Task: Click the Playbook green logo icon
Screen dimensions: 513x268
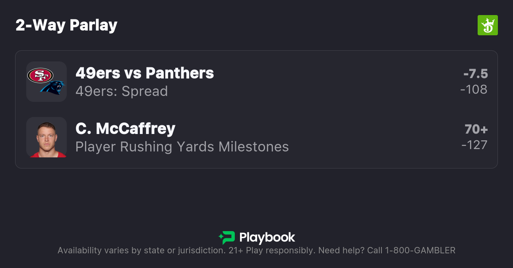Action: [227, 237]
